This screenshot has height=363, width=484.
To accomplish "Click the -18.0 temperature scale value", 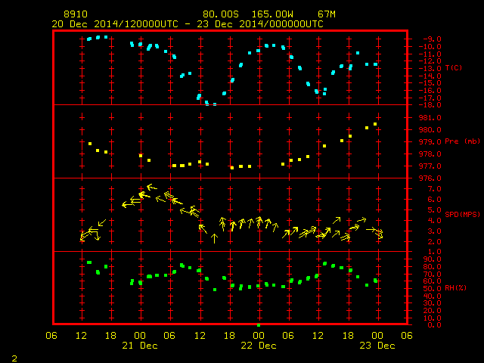I will coord(430,105).
